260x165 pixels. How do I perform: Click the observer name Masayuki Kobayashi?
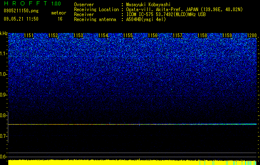(x=148, y=5)
